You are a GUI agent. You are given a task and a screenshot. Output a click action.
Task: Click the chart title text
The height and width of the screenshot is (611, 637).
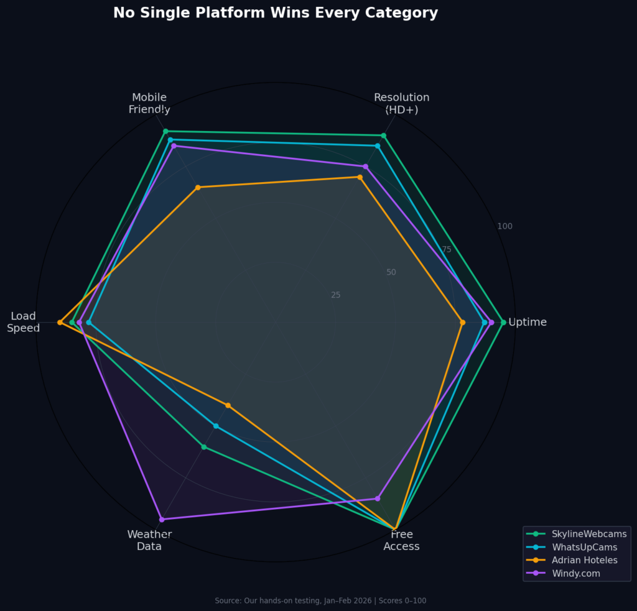click(x=276, y=13)
